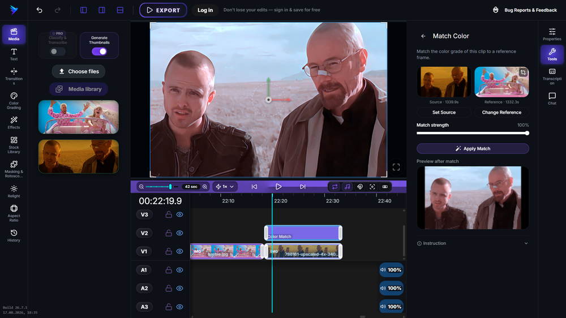566x318 pixels.
Task: Open the Relight tool
Action: [14, 192]
